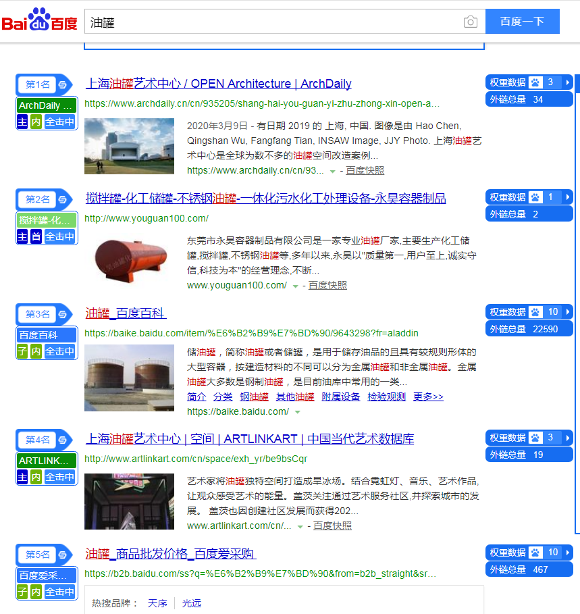Click 全击中 tag under ARTLINK badge
This screenshot has height=614, width=580.
click(59, 477)
